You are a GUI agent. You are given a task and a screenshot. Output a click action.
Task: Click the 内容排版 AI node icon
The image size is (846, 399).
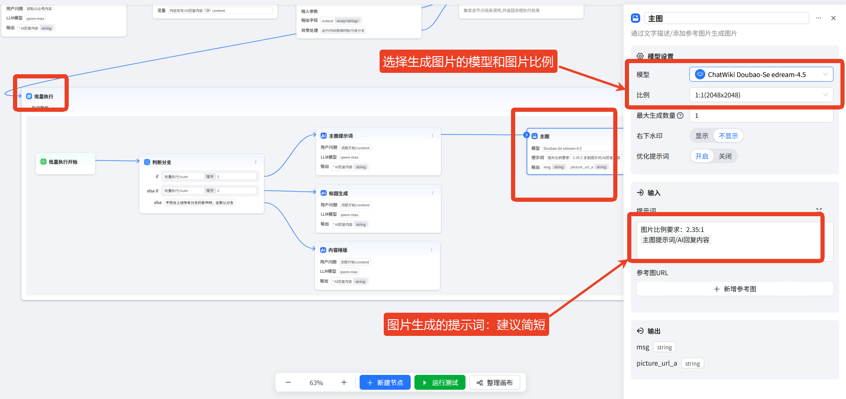tap(323, 250)
